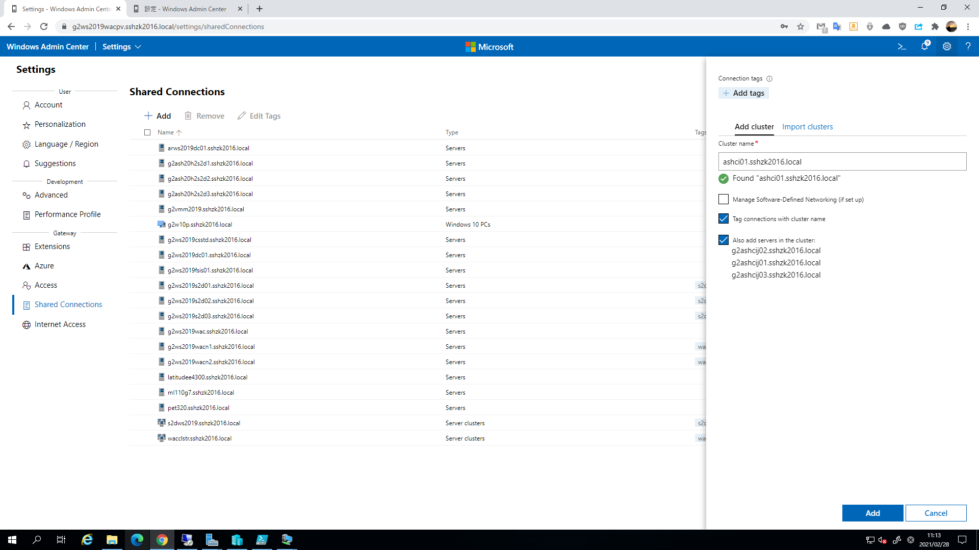Open the PowerShell console icon in top bar
Viewport: 979px width, 550px height.
coord(901,46)
